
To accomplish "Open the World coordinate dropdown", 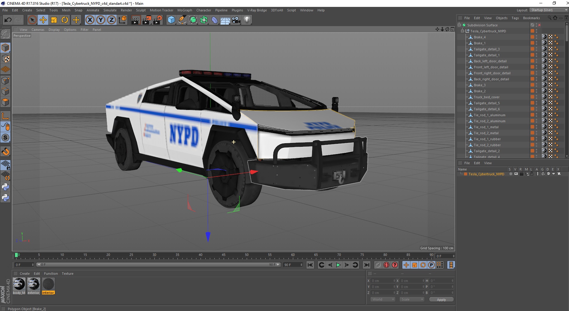I will point(383,299).
